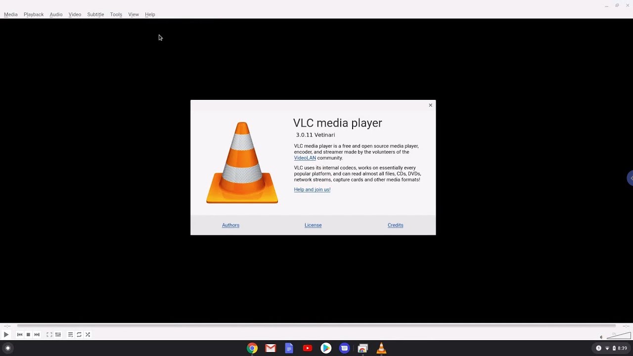The width and height of the screenshot is (633, 356).
Task: Open the View menu
Action: 134,14
